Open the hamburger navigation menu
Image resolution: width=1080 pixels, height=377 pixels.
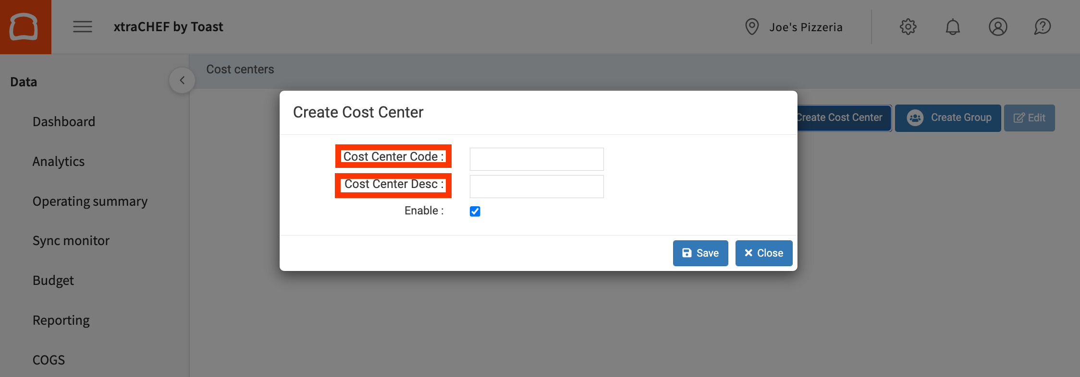pos(83,27)
